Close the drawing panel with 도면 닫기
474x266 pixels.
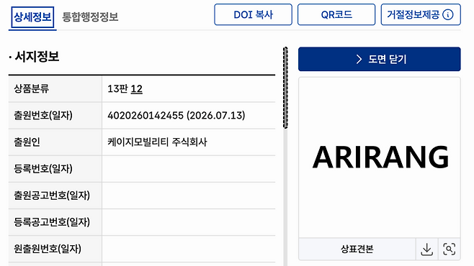coord(380,59)
